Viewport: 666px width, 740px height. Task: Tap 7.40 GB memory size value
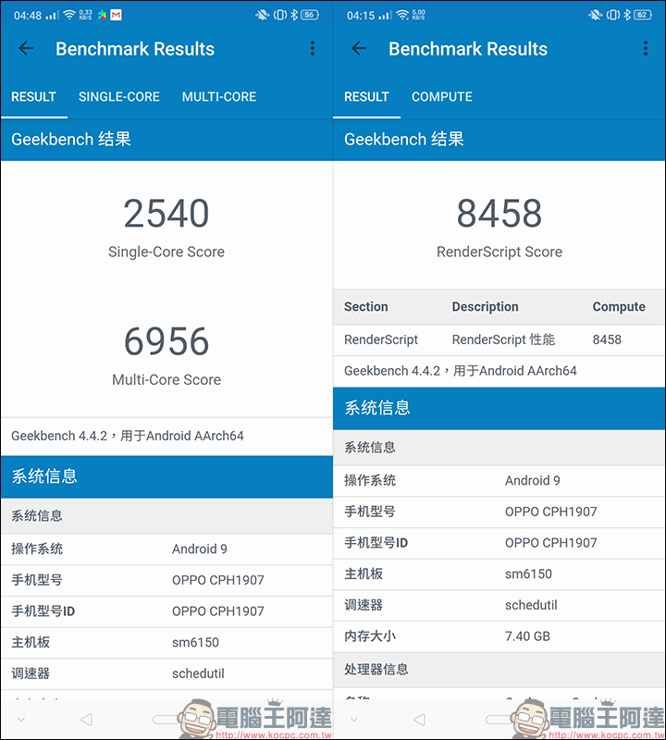click(527, 636)
